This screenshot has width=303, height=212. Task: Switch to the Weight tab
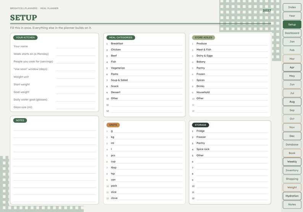click(x=292, y=188)
